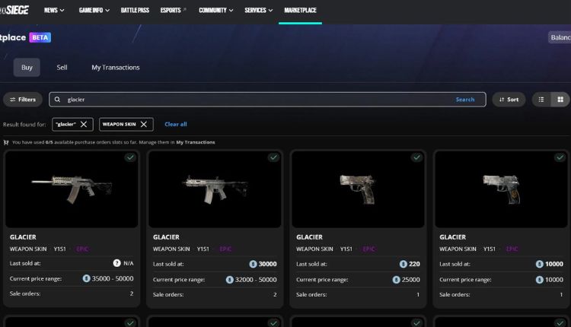Image resolution: width=571 pixels, height=327 pixels.
Task: Click the Search button
Action: click(465, 100)
